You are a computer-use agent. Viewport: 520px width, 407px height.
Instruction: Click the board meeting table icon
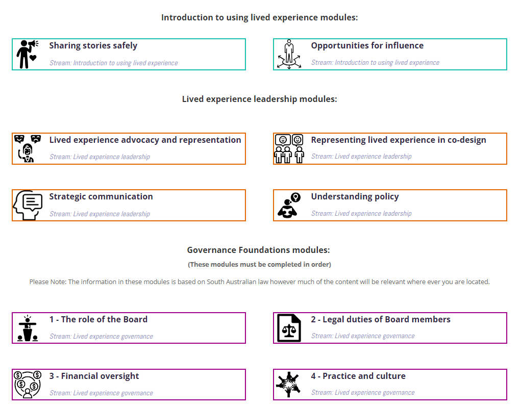click(28, 328)
